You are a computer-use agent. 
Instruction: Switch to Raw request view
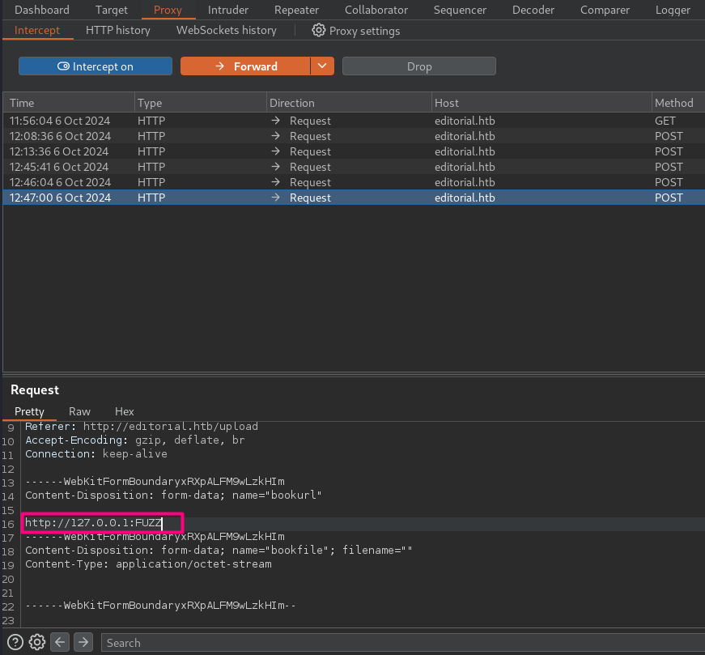click(x=79, y=411)
